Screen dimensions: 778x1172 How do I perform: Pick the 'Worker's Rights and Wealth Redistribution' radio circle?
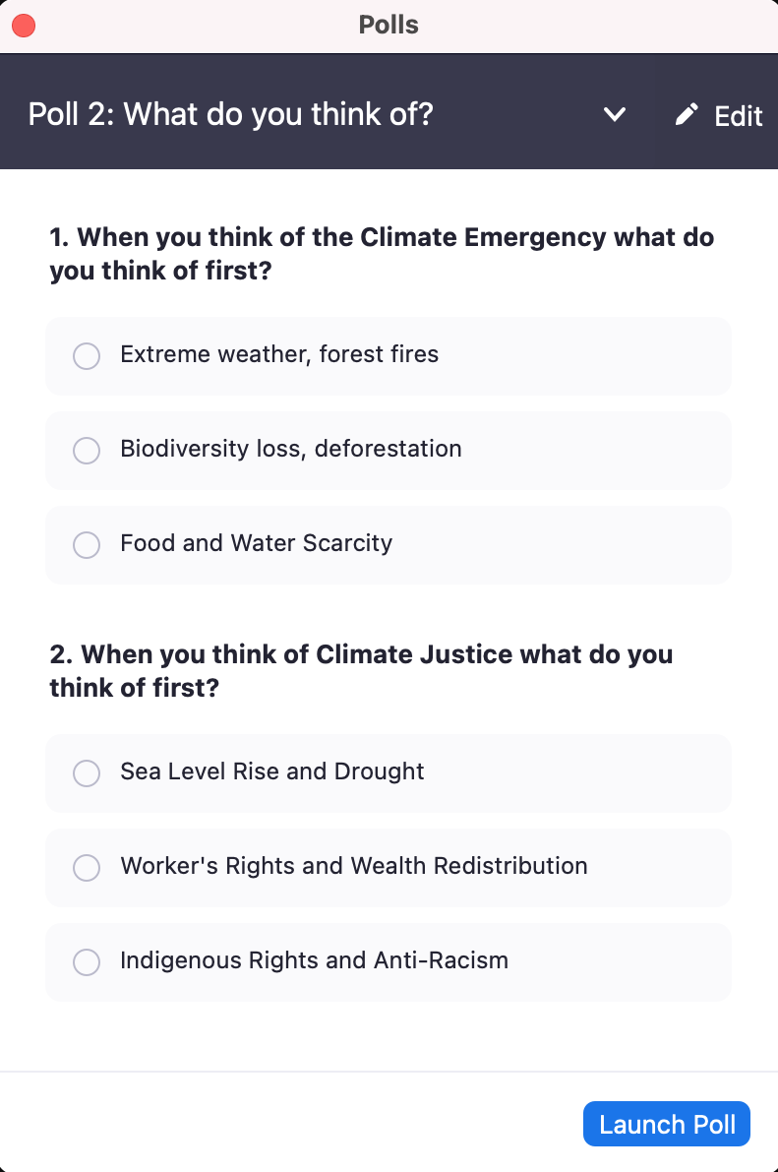(x=87, y=868)
